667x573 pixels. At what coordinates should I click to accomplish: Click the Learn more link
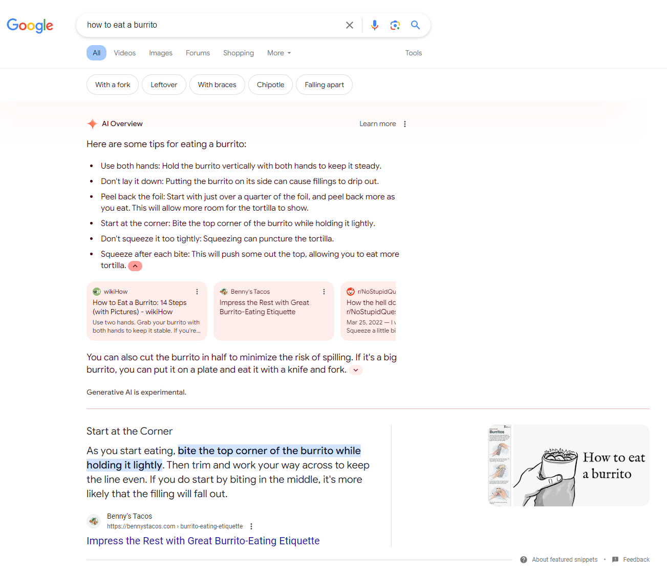point(378,124)
